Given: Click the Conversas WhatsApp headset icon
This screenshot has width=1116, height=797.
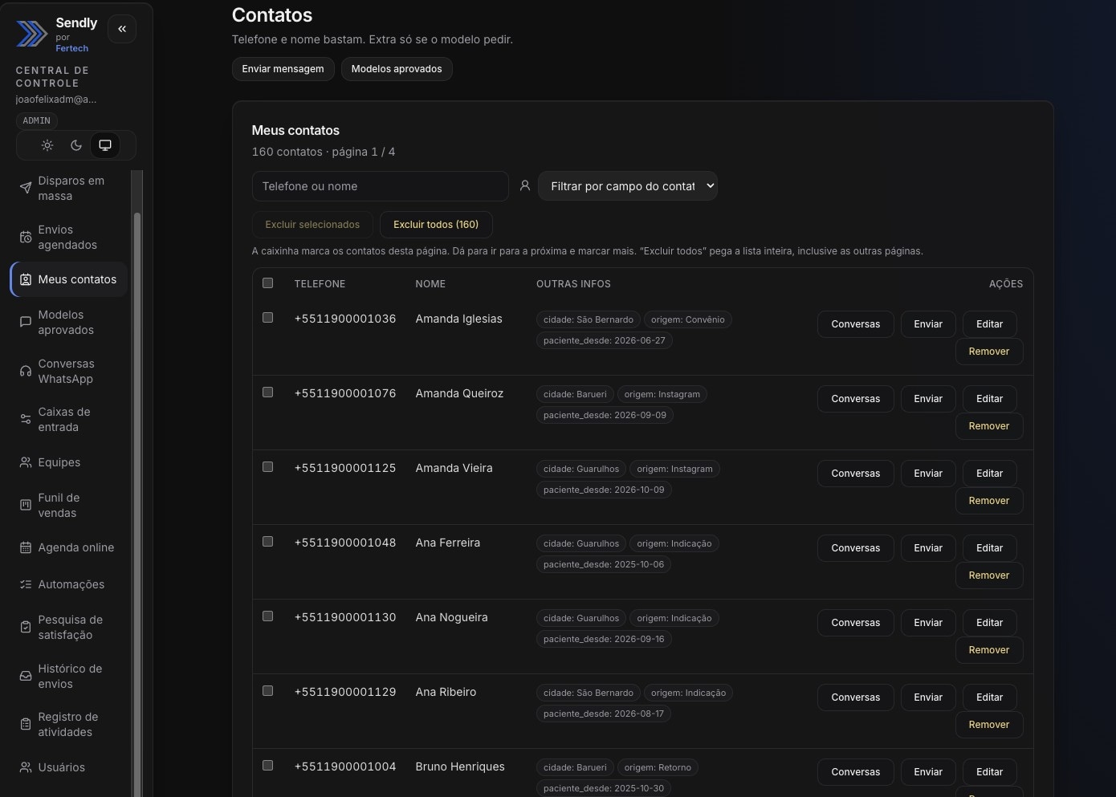Looking at the screenshot, I should pyautogui.click(x=26, y=371).
